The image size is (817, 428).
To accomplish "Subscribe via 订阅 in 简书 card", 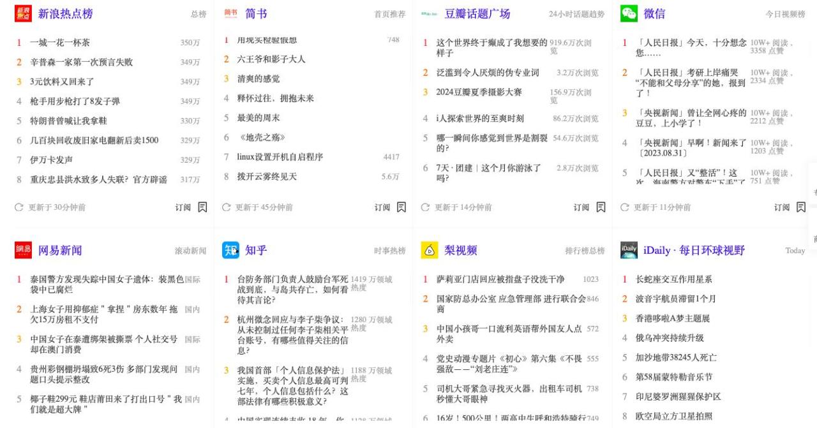I will click(382, 207).
